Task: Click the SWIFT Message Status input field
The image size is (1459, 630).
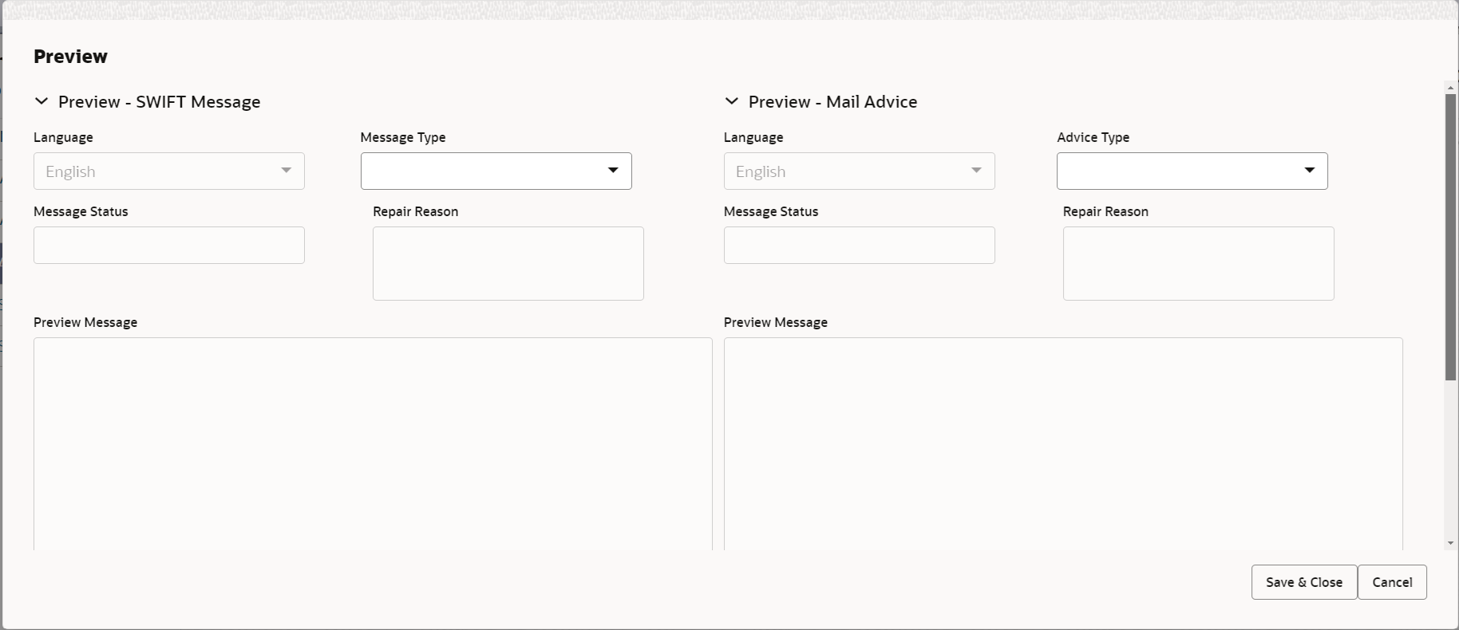Action: coord(169,245)
